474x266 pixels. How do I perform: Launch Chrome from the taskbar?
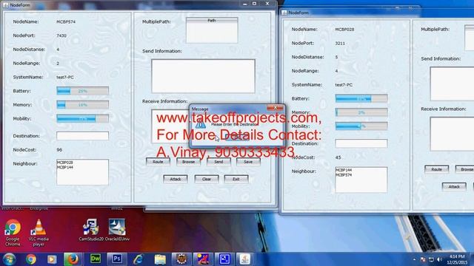click(x=30, y=259)
